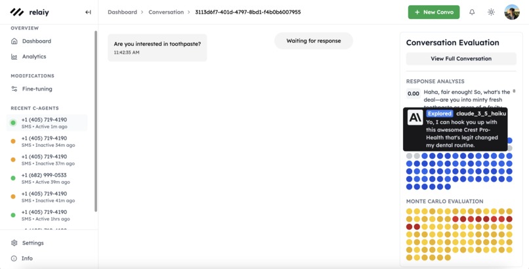Select the agent inactive 37m ago

pyautogui.click(x=47, y=160)
